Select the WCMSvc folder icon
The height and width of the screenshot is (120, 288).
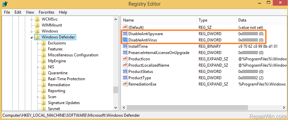coord(37,19)
